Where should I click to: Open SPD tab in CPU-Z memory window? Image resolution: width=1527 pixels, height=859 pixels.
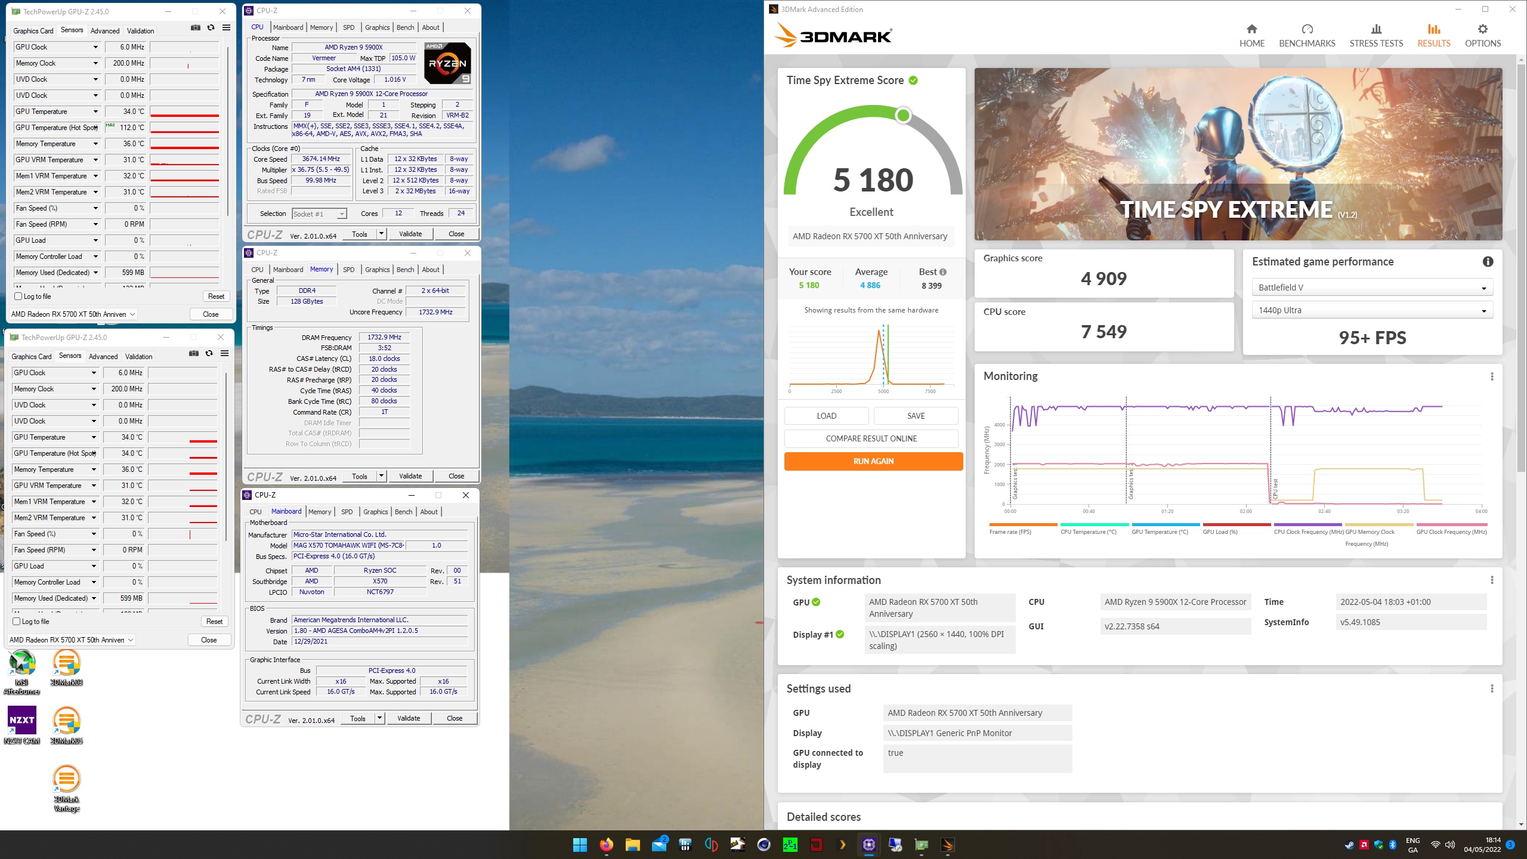tap(349, 270)
